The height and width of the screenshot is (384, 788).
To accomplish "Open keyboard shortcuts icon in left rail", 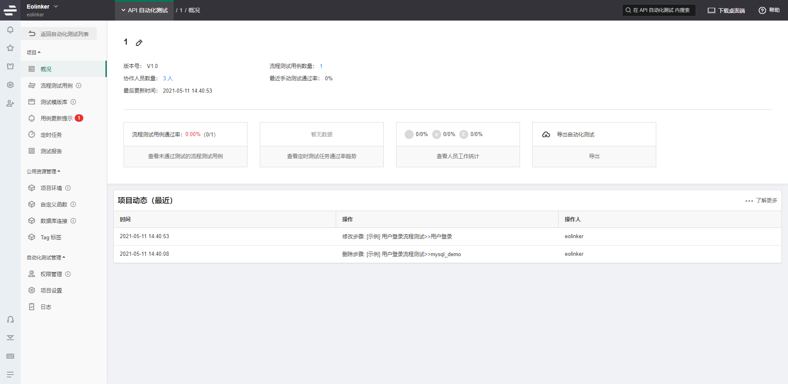I will pos(10,356).
